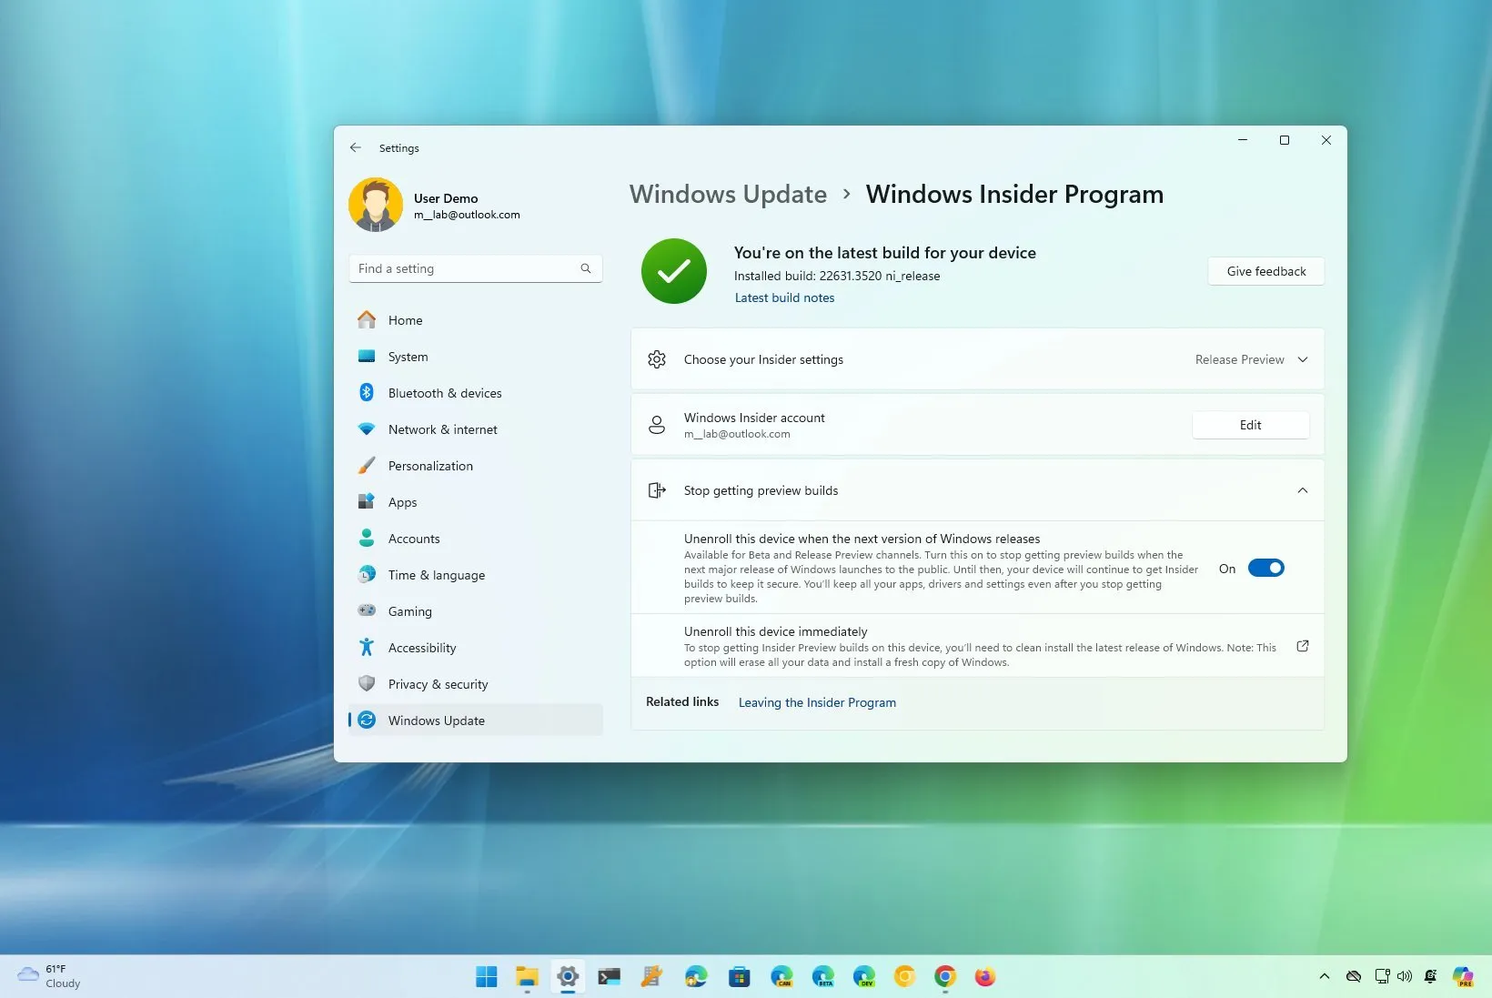Click the Time & language clock icon

click(367, 574)
